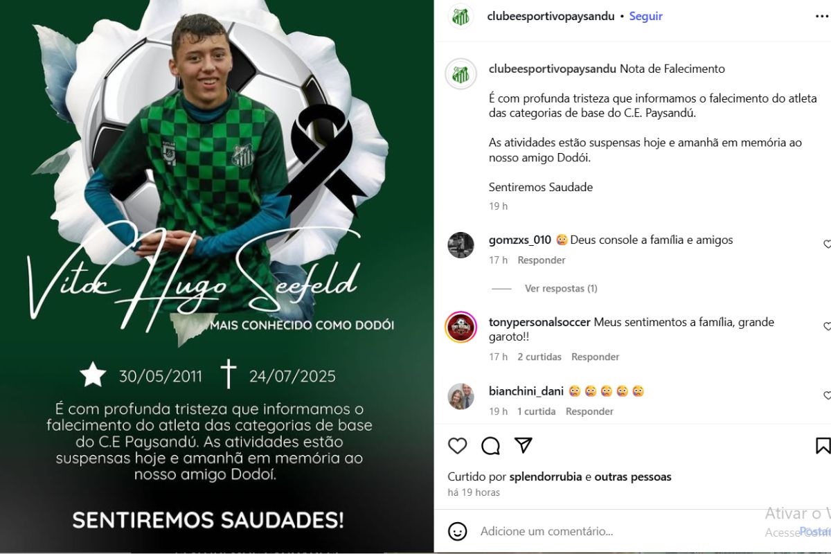
Task: Open the gomzxs_010 profile picture
Action: pos(461,245)
